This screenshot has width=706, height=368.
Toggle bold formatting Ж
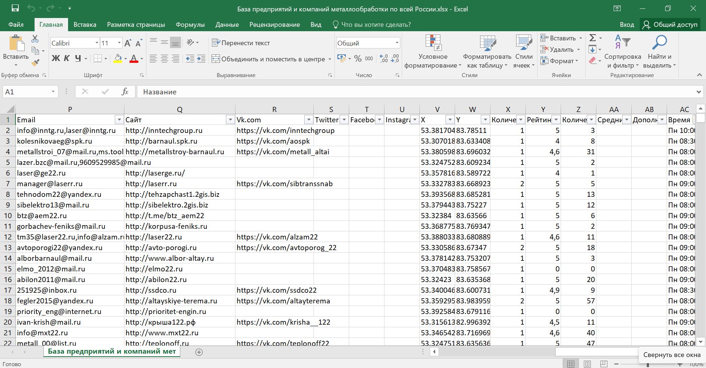pos(56,58)
